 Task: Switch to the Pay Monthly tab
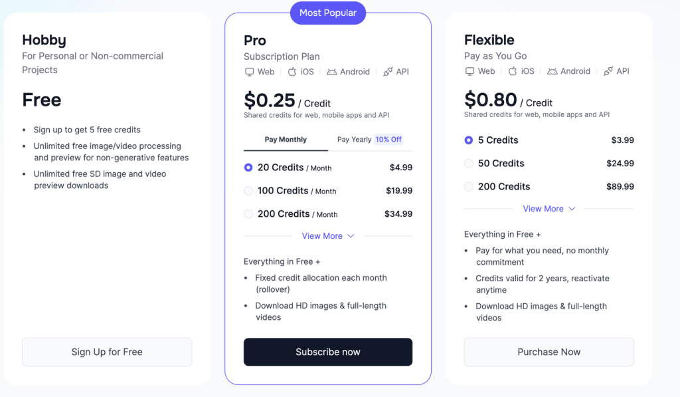pyautogui.click(x=286, y=140)
